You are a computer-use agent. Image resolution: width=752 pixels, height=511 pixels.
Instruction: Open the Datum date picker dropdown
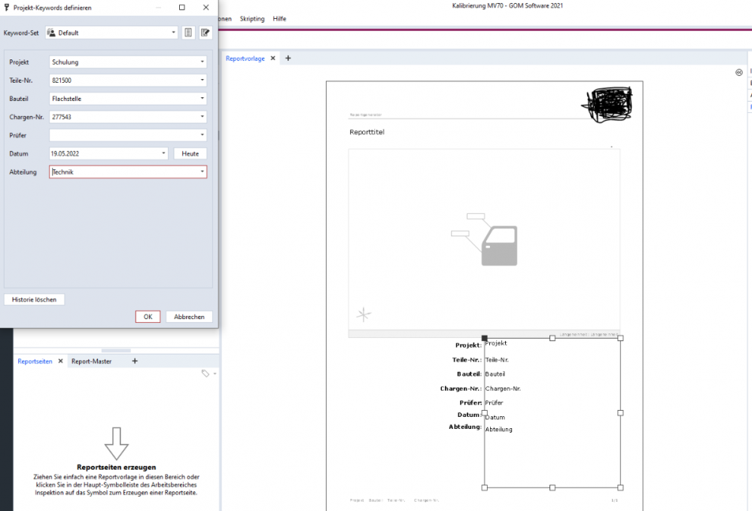click(x=164, y=154)
